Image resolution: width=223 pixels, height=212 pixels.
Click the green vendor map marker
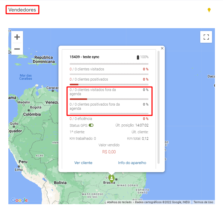pyautogui.click(x=112, y=178)
